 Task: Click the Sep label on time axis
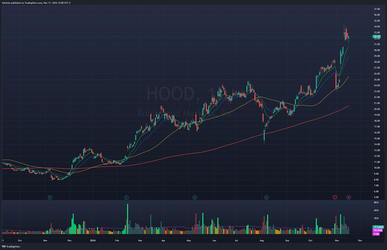[287, 240]
